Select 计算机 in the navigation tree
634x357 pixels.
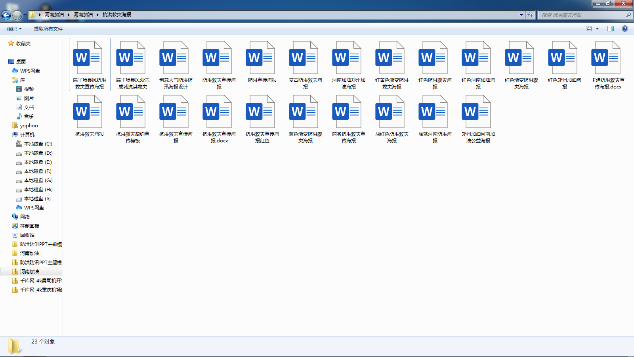click(27, 134)
